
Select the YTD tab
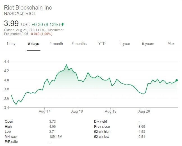pos(102,44)
